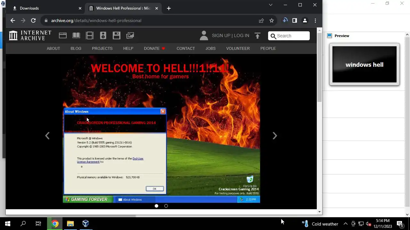Screen dimensions: 410x230
Task: Select the Windows Hell Professional tab
Action: click(123, 8)
